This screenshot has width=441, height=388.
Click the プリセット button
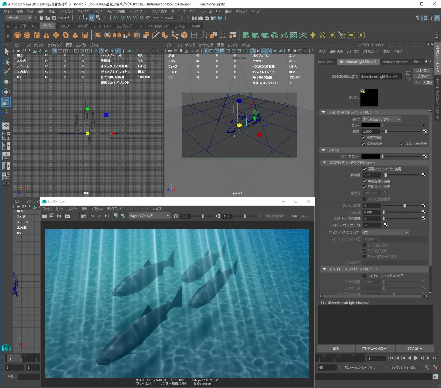(423, 76)
